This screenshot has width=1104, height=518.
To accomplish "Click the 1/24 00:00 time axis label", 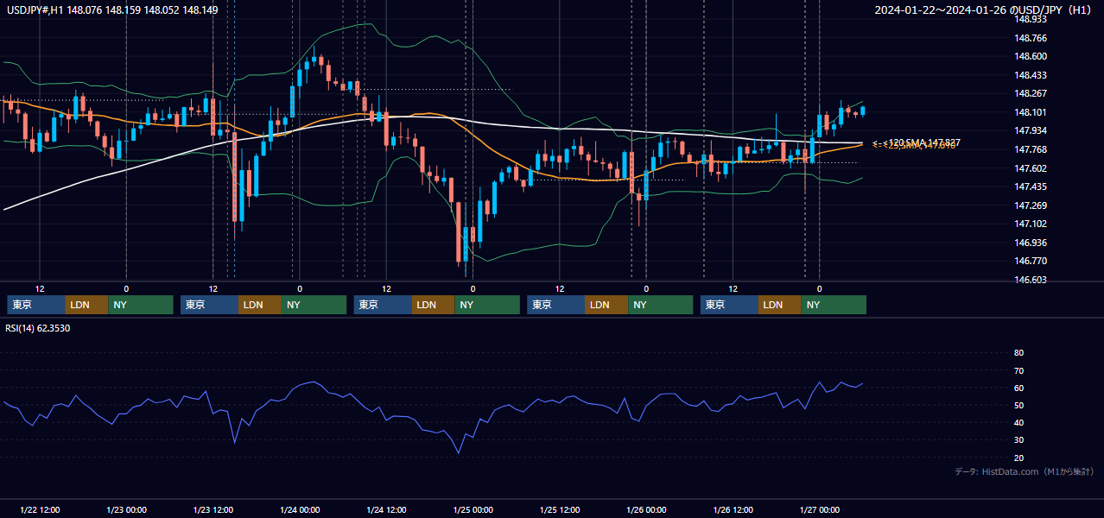I will (300, 510).
